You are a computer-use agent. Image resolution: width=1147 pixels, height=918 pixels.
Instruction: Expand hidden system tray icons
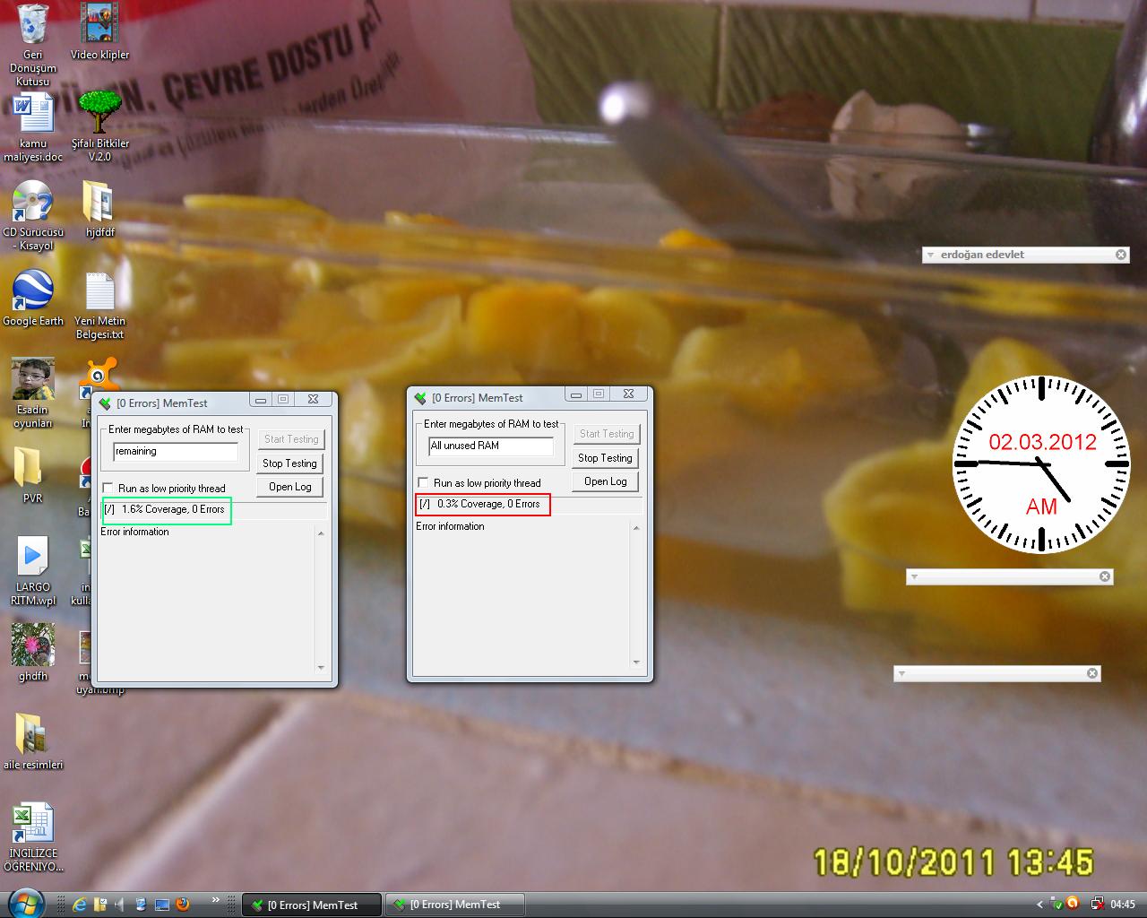click(1039, 905)
